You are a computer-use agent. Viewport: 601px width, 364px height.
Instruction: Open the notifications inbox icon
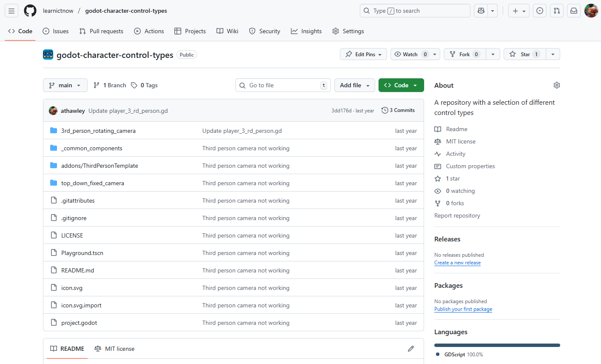(x=574, y=11)
